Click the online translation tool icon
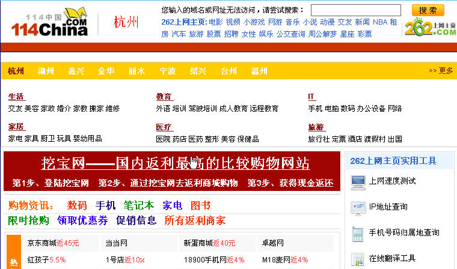The height and width of the screenshot is (269, 457). point(358,259)
